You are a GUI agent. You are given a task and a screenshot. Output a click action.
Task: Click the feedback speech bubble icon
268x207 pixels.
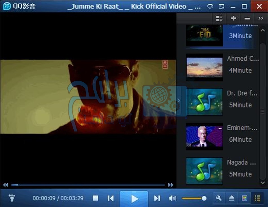tap(210, 6)
